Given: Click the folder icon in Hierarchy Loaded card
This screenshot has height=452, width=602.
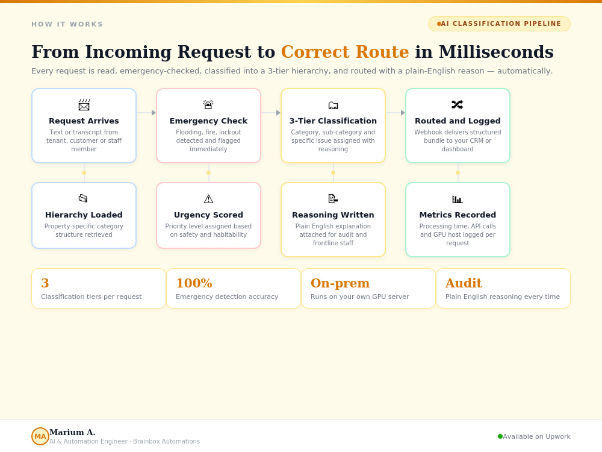Looking at the screenshot, I should [x=83, y=198].
